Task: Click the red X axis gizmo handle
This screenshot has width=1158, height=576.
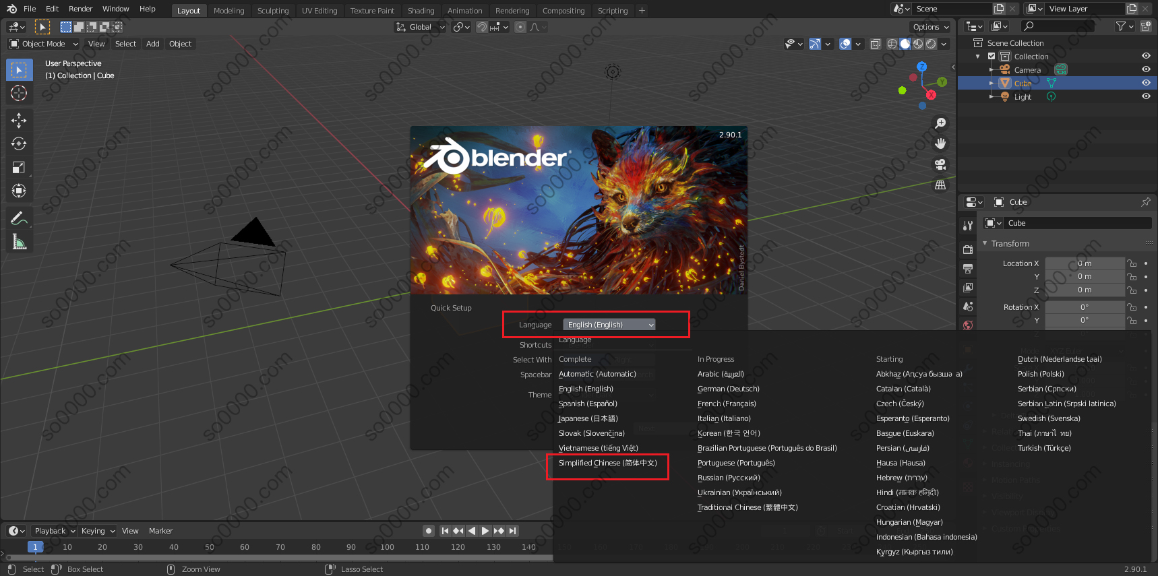Action: (x=931, y=95)
